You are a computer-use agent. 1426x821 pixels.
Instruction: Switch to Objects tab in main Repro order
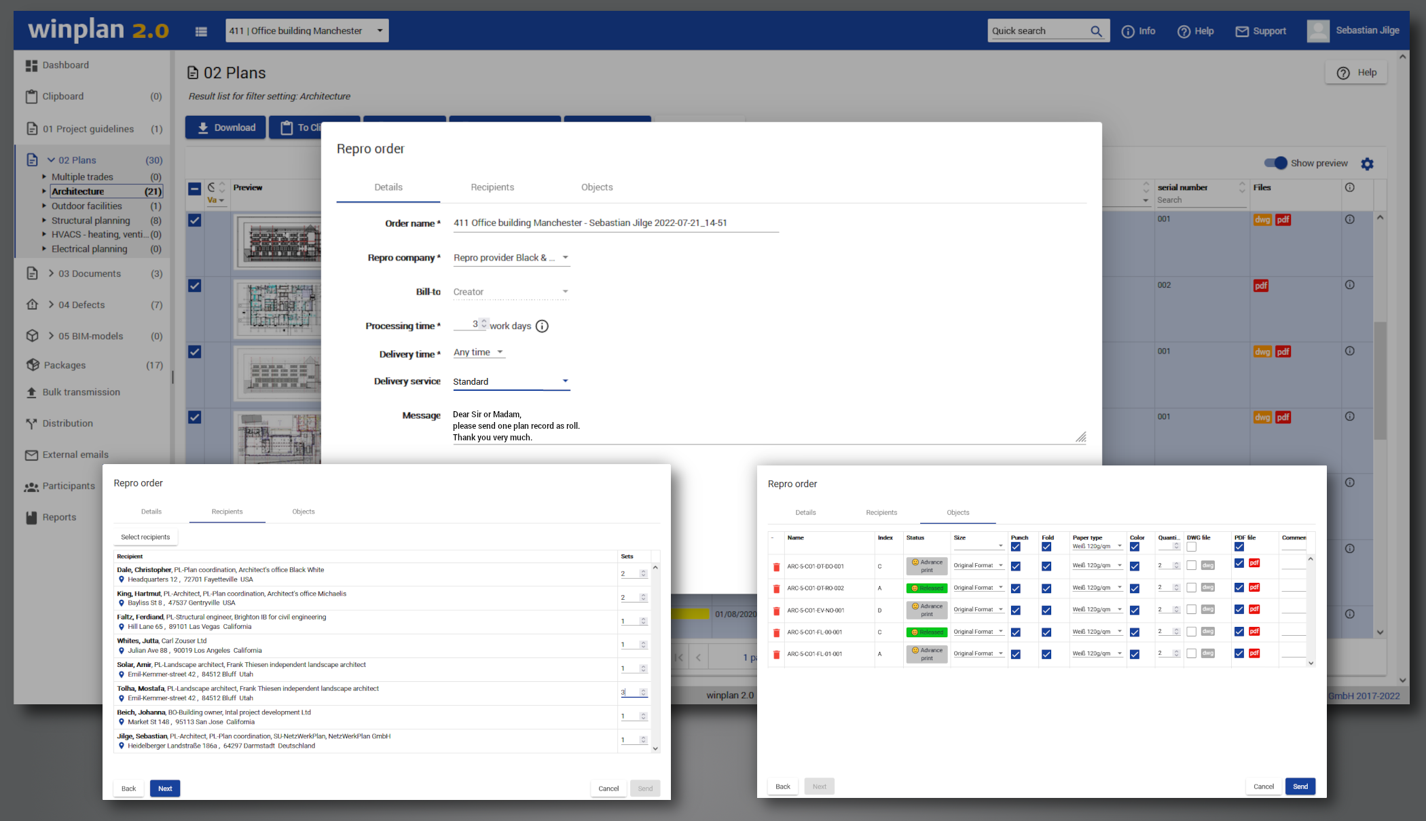[597, 187]
